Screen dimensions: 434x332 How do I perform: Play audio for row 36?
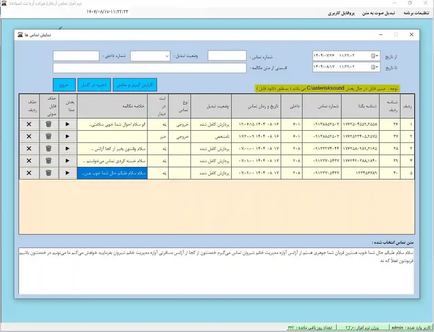tap(67, 124)
